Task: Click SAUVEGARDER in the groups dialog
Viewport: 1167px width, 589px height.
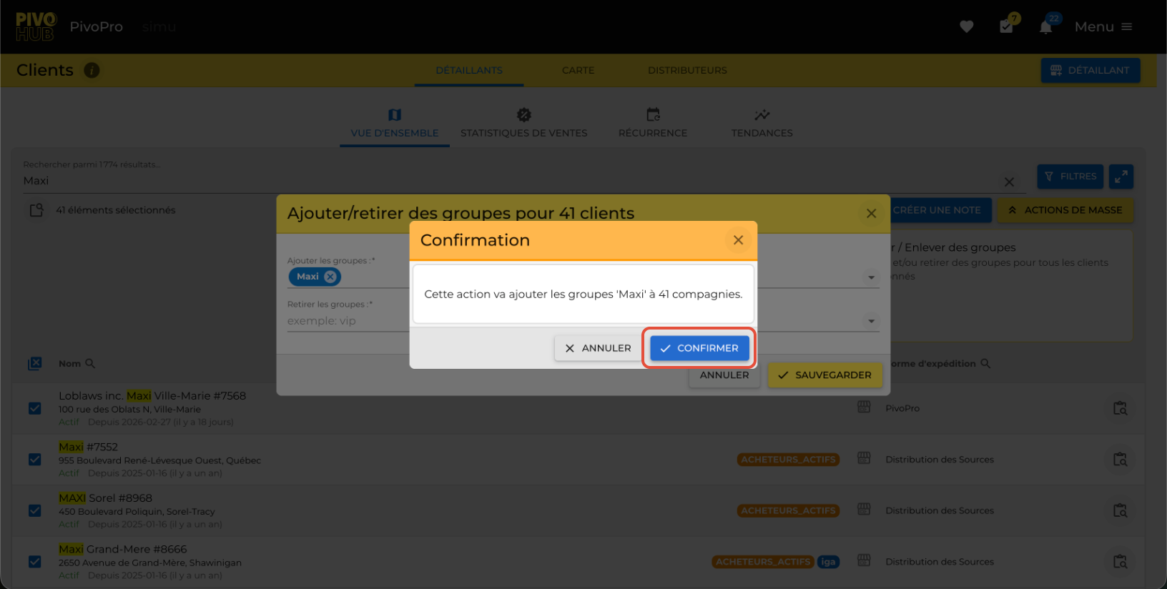Action: (824, 375)
